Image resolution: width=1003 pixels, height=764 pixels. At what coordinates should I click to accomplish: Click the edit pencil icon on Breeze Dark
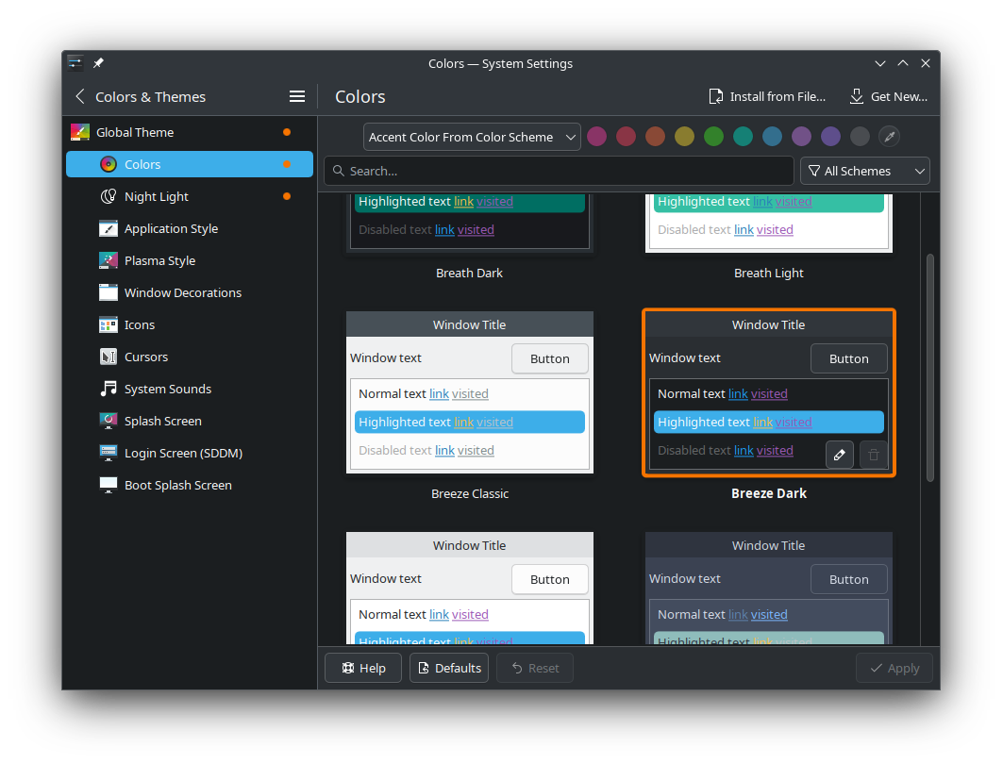tap(839, 455)
